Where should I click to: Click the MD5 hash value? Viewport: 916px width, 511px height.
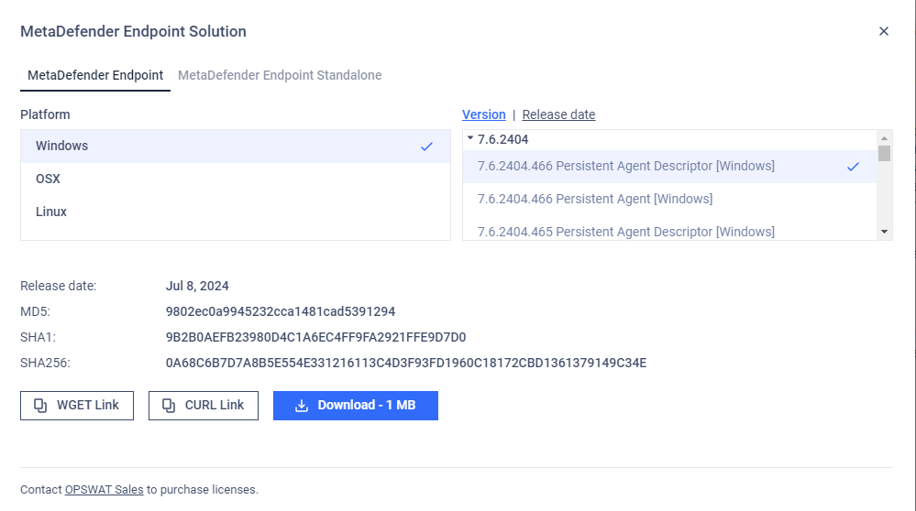point(281,311)
